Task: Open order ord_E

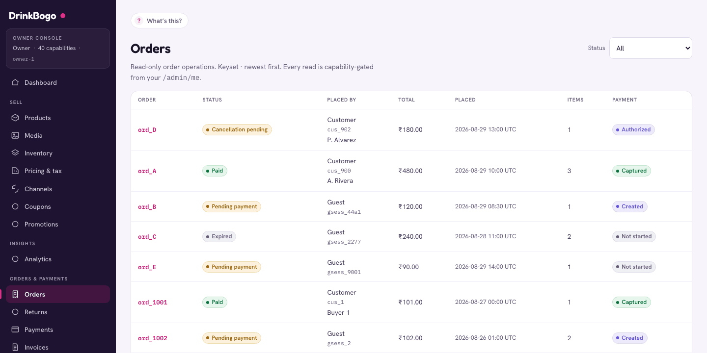Action: click(147, 267)
